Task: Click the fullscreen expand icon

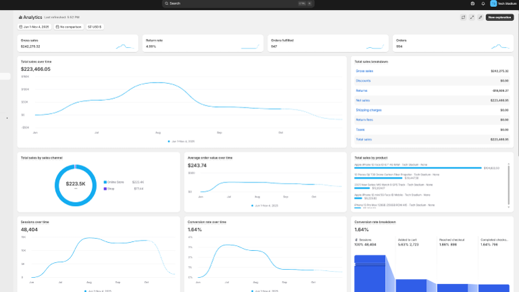Action: (x=472, y=17)
